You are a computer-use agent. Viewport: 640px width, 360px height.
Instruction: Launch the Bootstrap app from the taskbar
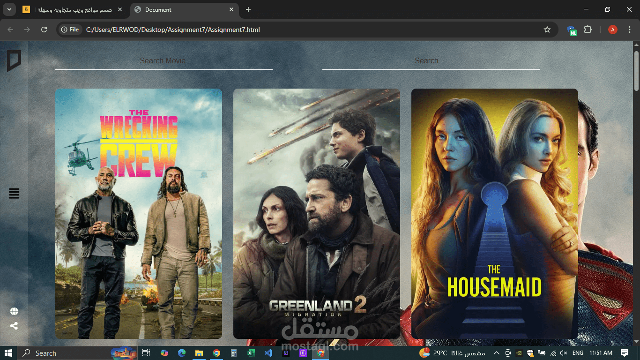(304, 353)
